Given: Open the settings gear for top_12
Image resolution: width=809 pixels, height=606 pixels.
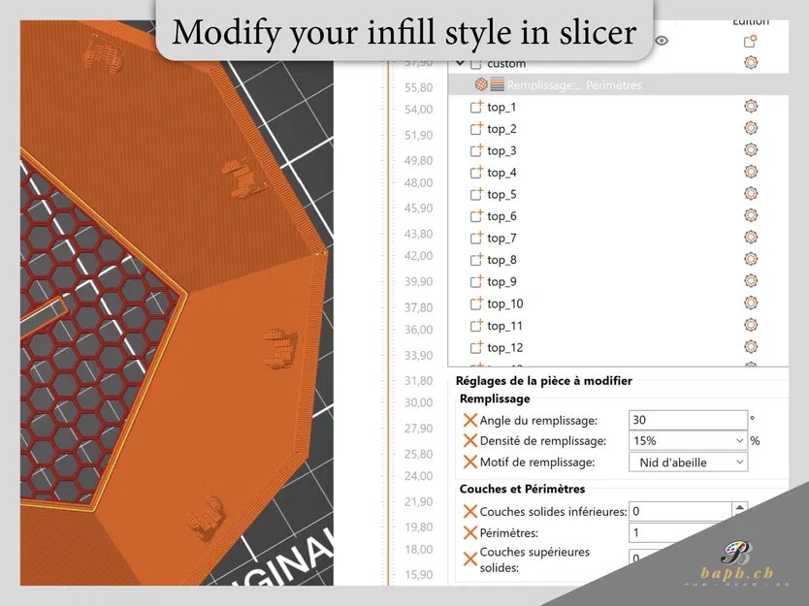Looking at the screenshot, I should point(751,346).
